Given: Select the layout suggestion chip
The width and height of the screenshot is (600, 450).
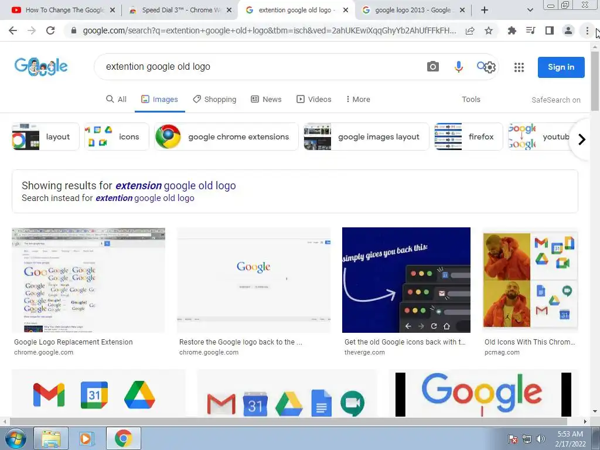Looking at the screenshot, I should point(46,137).
